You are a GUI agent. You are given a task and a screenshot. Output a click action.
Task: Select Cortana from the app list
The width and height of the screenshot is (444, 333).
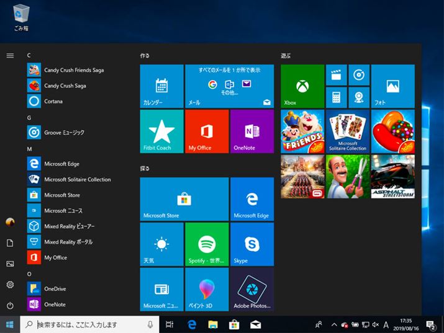pos(53,101)
